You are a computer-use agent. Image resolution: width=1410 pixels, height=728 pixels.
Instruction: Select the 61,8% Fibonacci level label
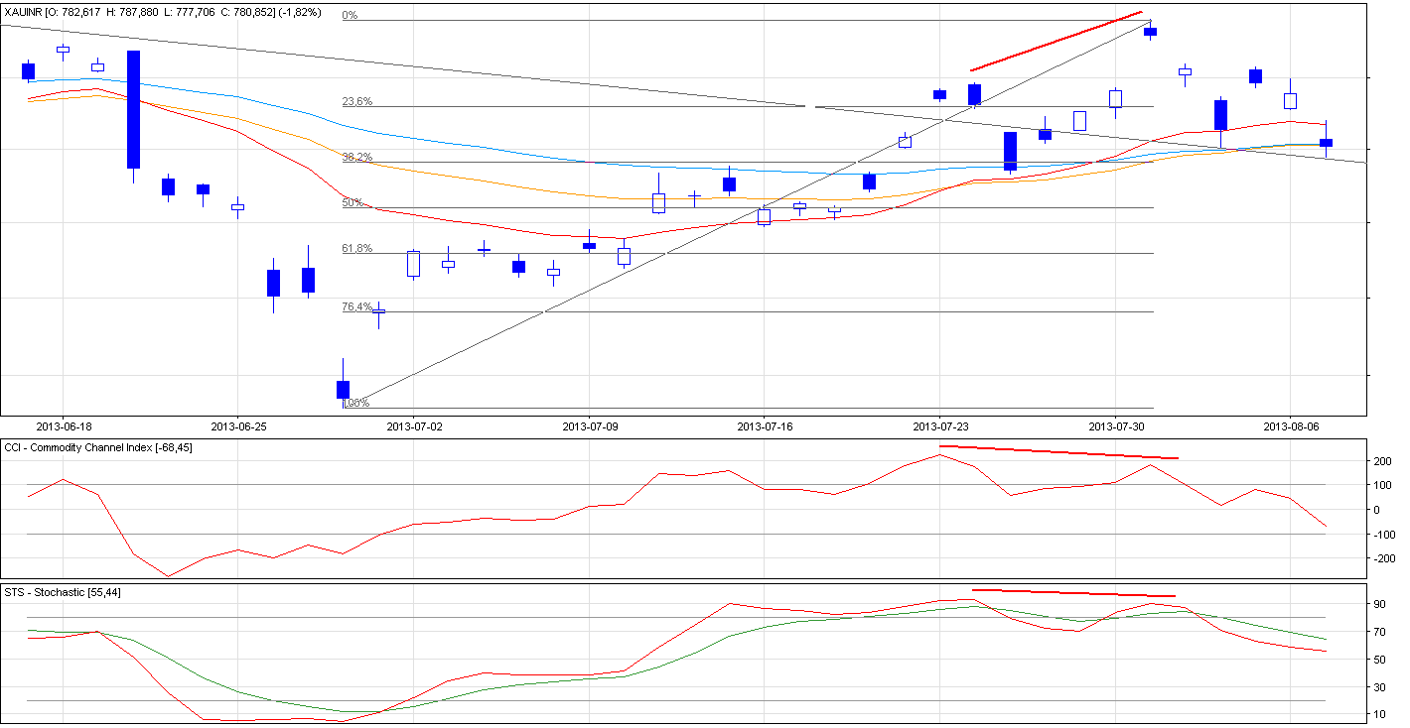(357, 248)
